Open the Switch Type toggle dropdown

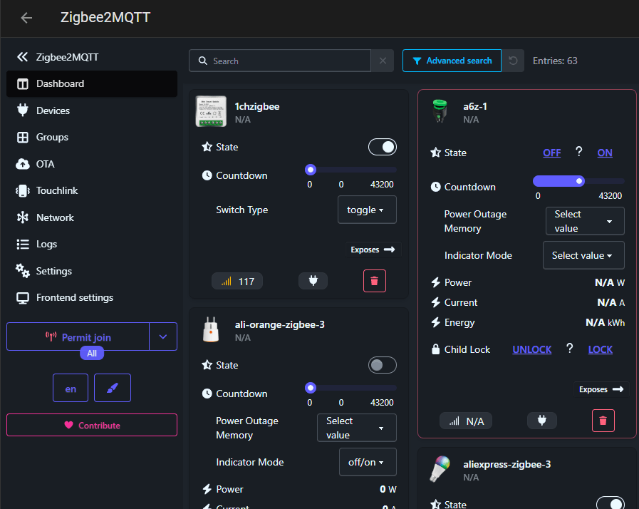pos(366,210)
